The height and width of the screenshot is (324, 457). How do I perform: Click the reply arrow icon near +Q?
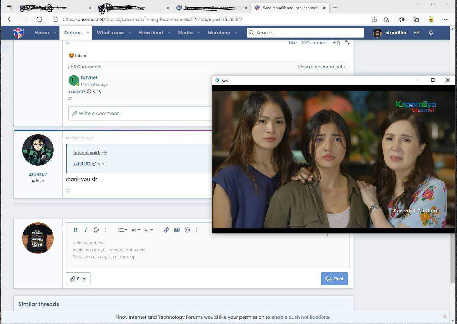click(x=347, y=42)
